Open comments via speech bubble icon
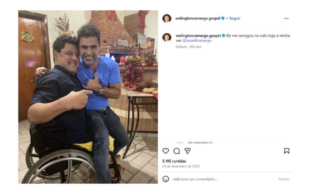Image resolution: width=322 pixels, height=194 pixels. (177, 151)
